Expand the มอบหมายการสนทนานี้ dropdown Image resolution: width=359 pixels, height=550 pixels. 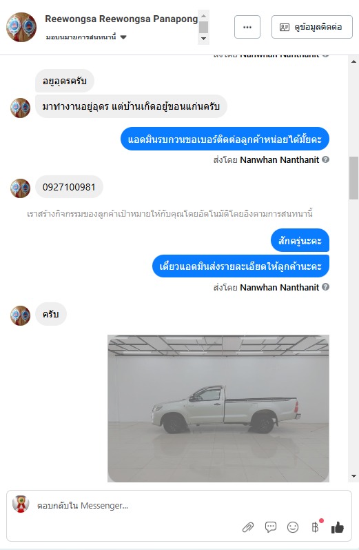(123, 37)
